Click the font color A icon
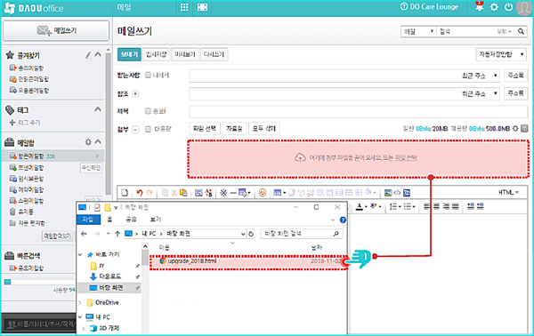Viewport: 534px width, 336px height. [360, 206]
